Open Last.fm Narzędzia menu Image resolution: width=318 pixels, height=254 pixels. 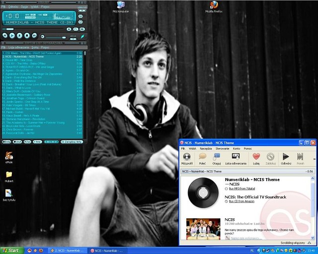pos(206,149)
